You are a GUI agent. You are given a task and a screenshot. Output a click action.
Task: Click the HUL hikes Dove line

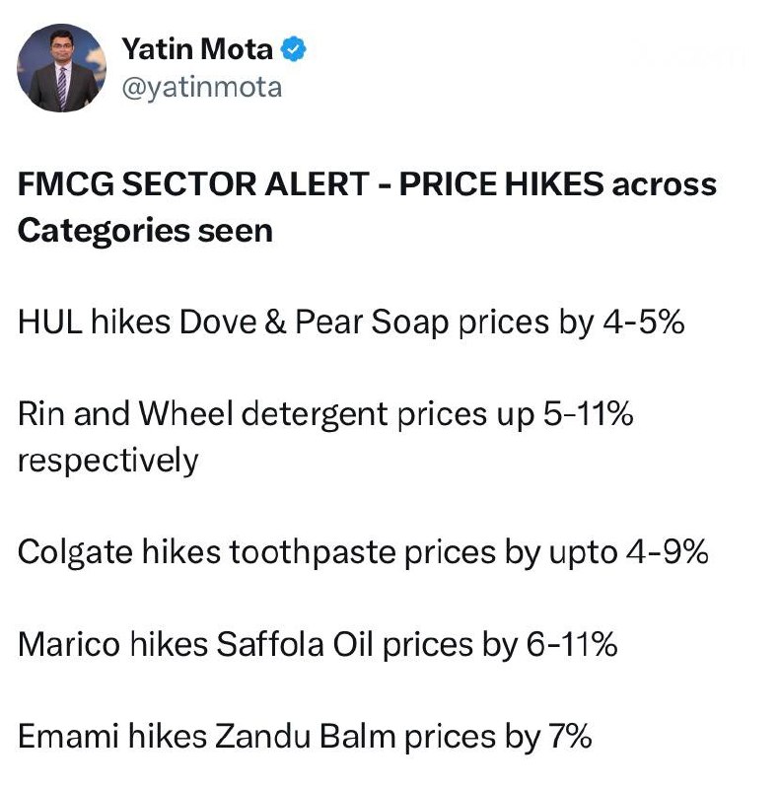pos(351,323)
